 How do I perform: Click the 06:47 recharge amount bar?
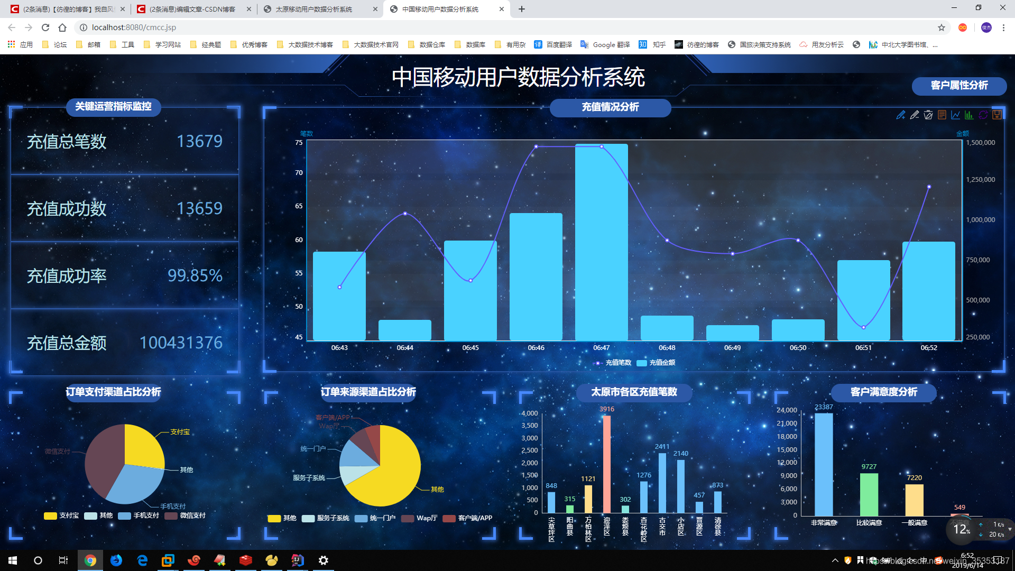point(602,242)
